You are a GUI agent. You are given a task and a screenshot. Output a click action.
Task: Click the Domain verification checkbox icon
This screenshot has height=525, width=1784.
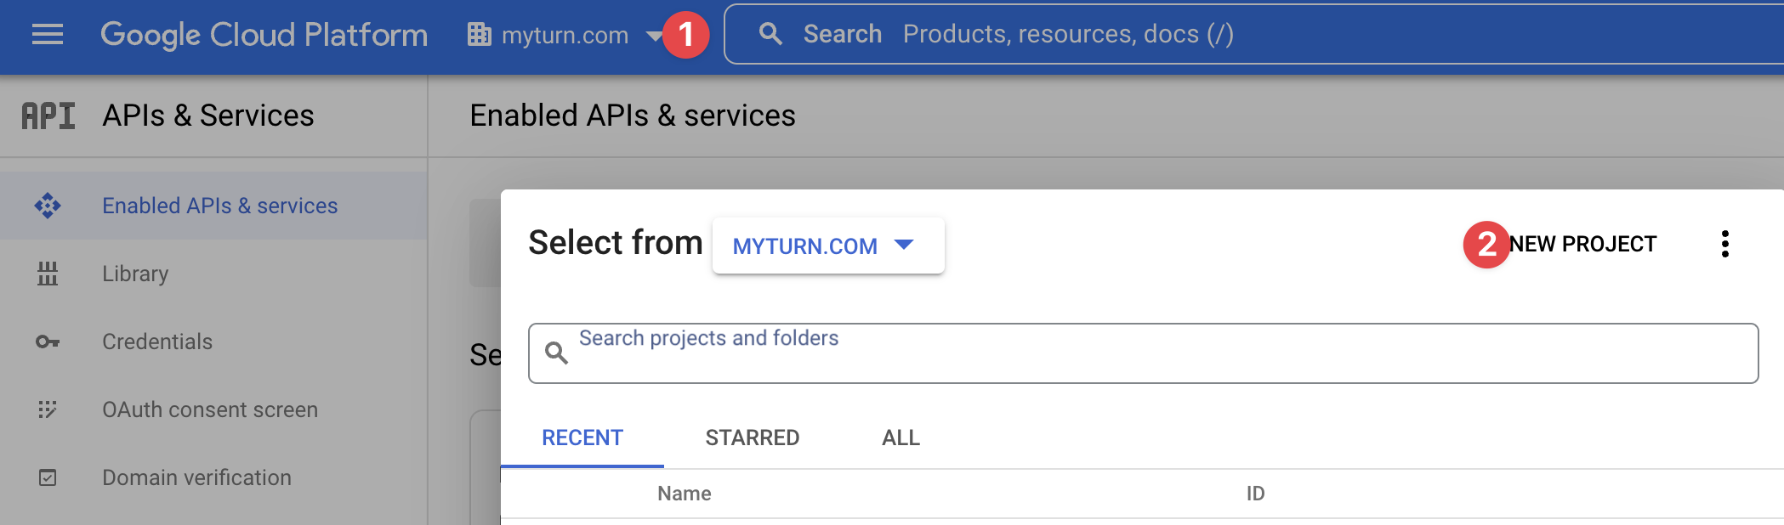[x=48, y=477]
